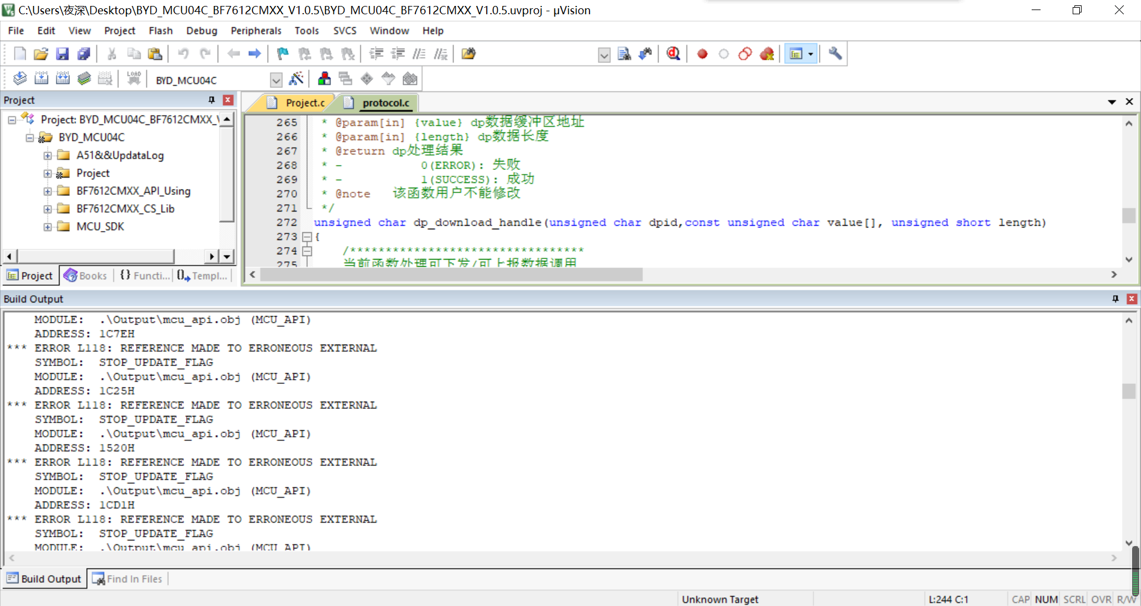The height and width of the screenshot is (606, 1141).
Task: Open Options for Target wand icon
Action: click(x=296, y=78)
